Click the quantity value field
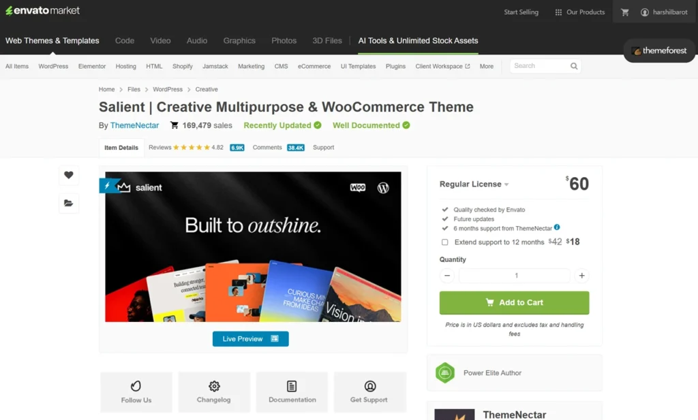 click(515, 276)
